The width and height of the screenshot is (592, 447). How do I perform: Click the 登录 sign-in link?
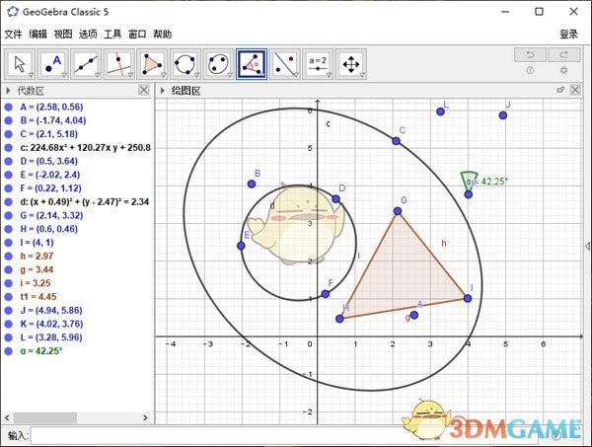coord(568,34)
